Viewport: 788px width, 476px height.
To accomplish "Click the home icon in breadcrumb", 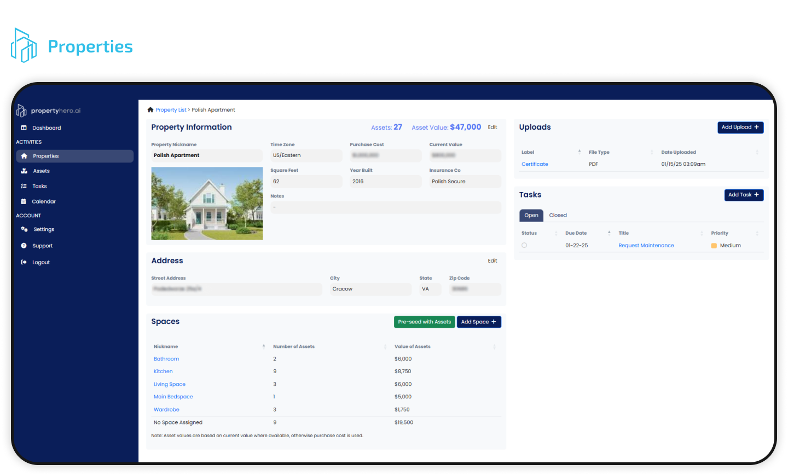I will (x=150, y=110).
